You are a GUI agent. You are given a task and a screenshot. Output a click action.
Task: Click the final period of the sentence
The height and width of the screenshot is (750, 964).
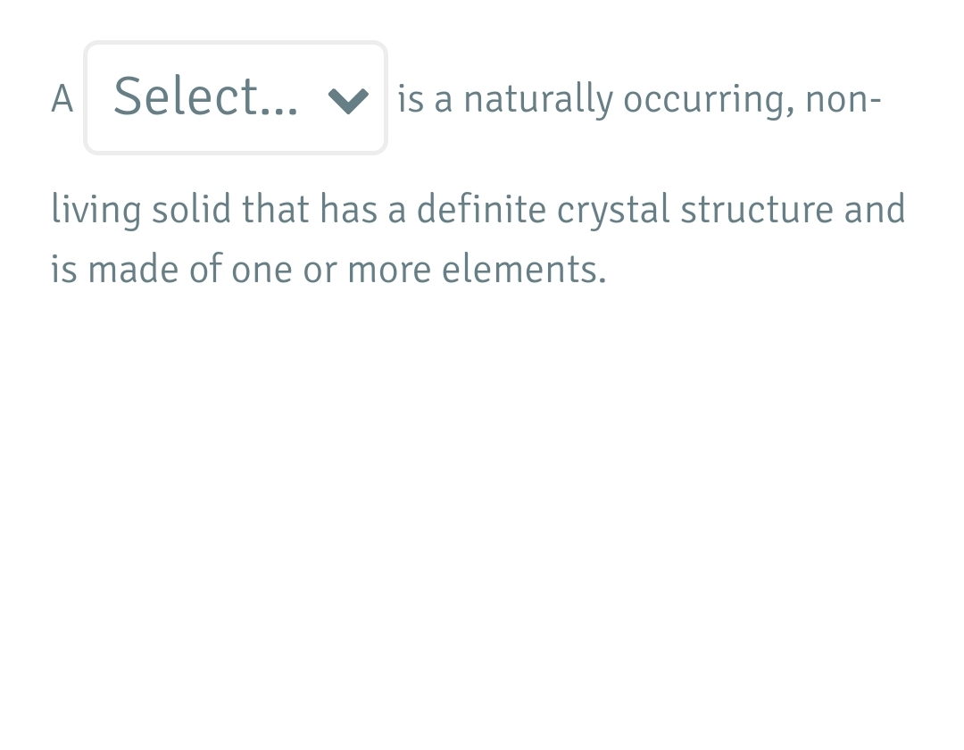point(603,279)
